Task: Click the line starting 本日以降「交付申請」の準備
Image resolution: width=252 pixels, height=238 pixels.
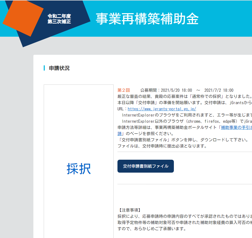Action: (x=185, y=103)
